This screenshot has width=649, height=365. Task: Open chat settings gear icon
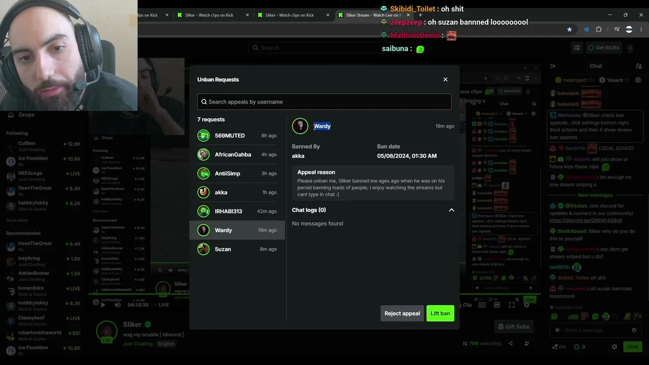pyautogui.click(x=615, y=347)
